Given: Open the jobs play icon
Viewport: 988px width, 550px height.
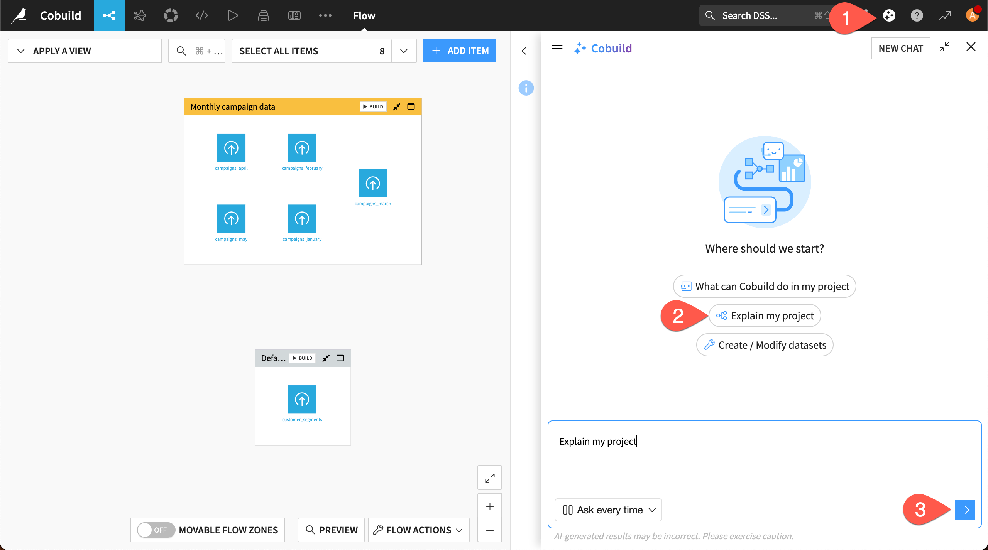Looking at the screenshot, I should (x=233, y=15).
